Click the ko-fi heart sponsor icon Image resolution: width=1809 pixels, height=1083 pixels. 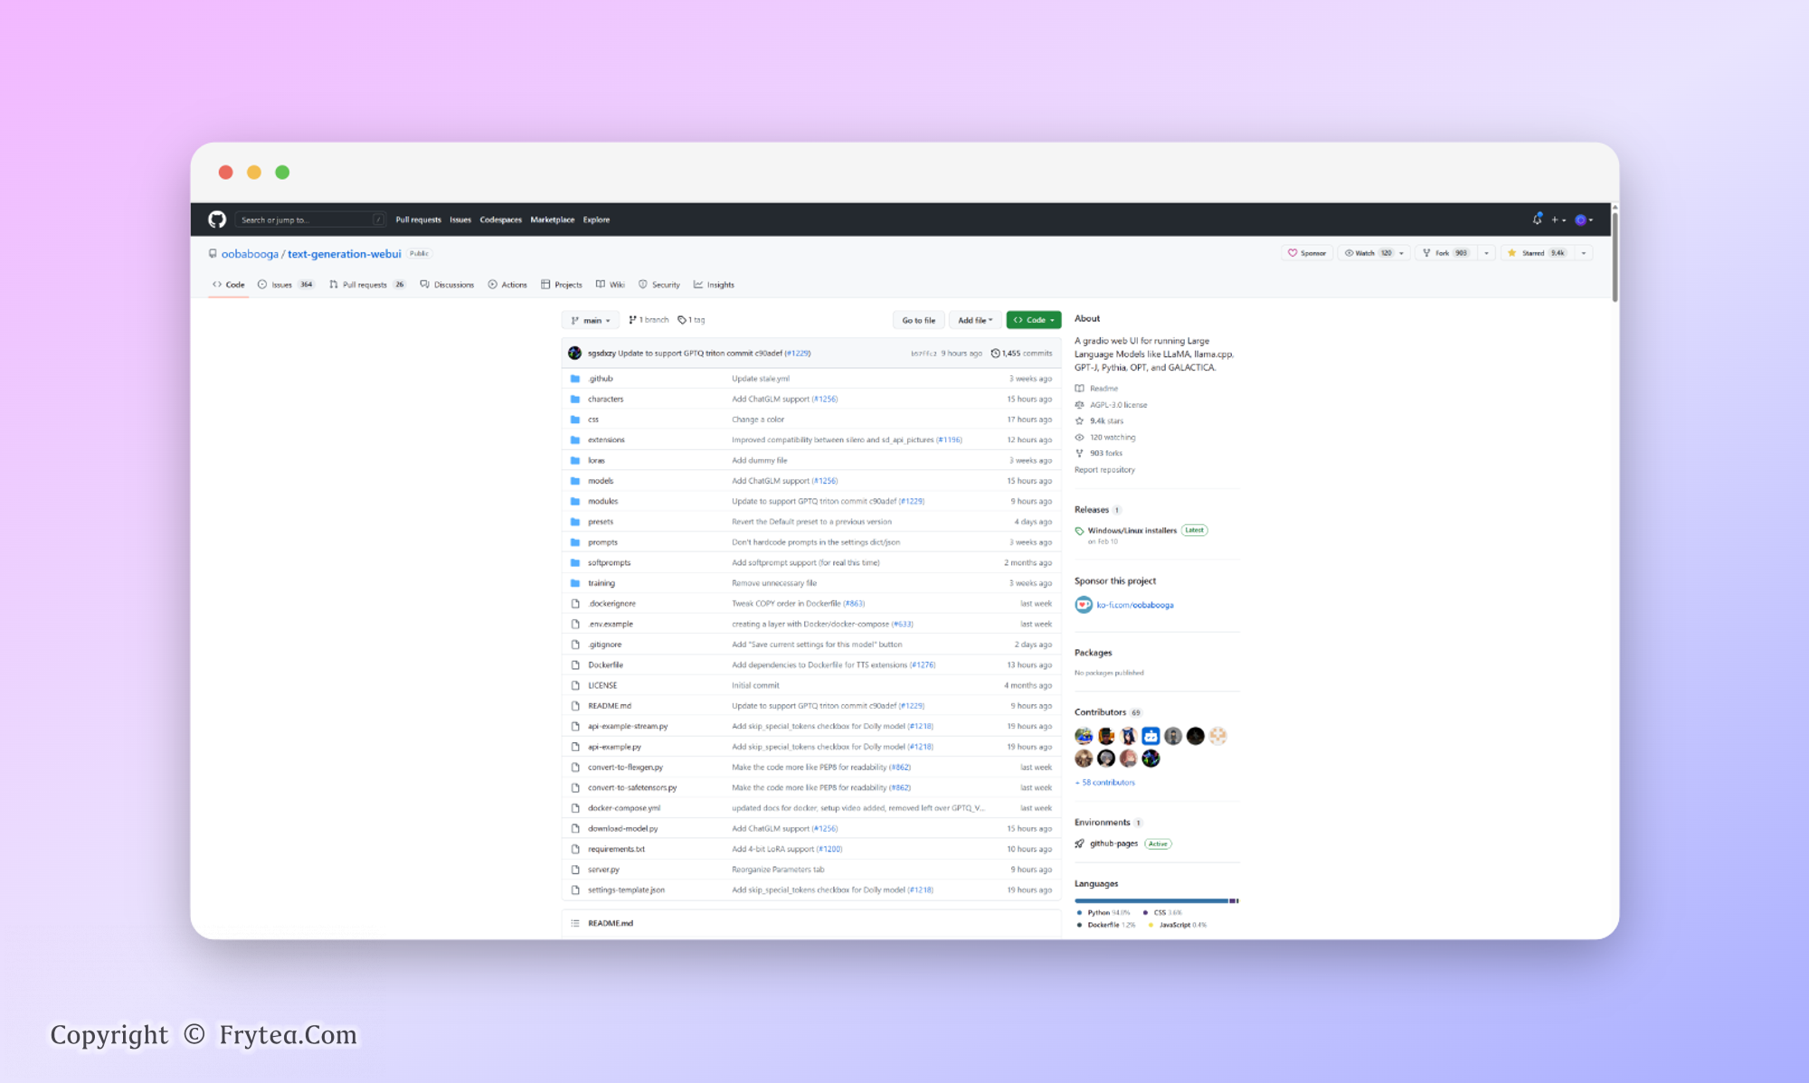point(1083,605)
